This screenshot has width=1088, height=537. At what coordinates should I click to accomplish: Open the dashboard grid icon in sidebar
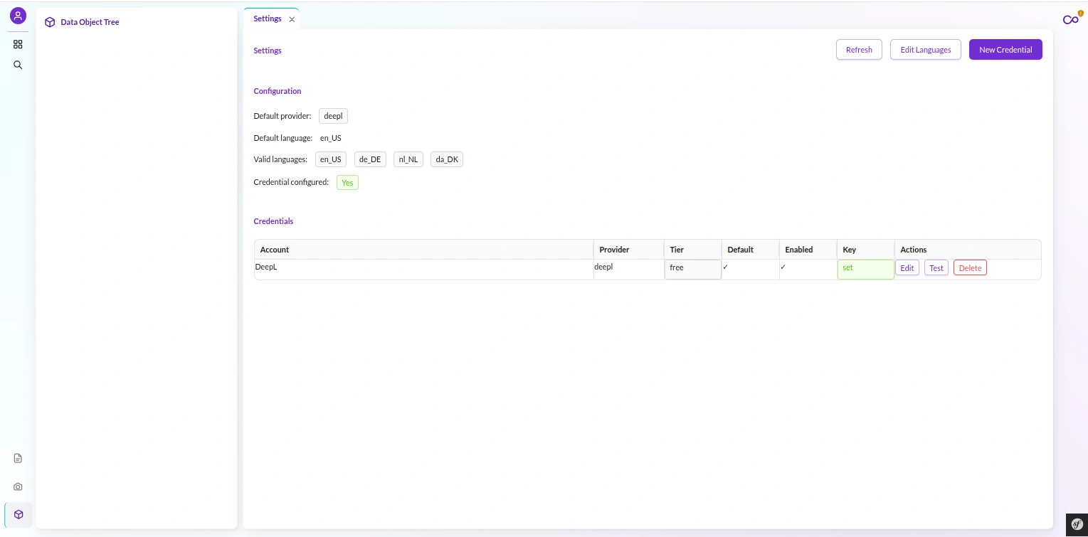18,44
